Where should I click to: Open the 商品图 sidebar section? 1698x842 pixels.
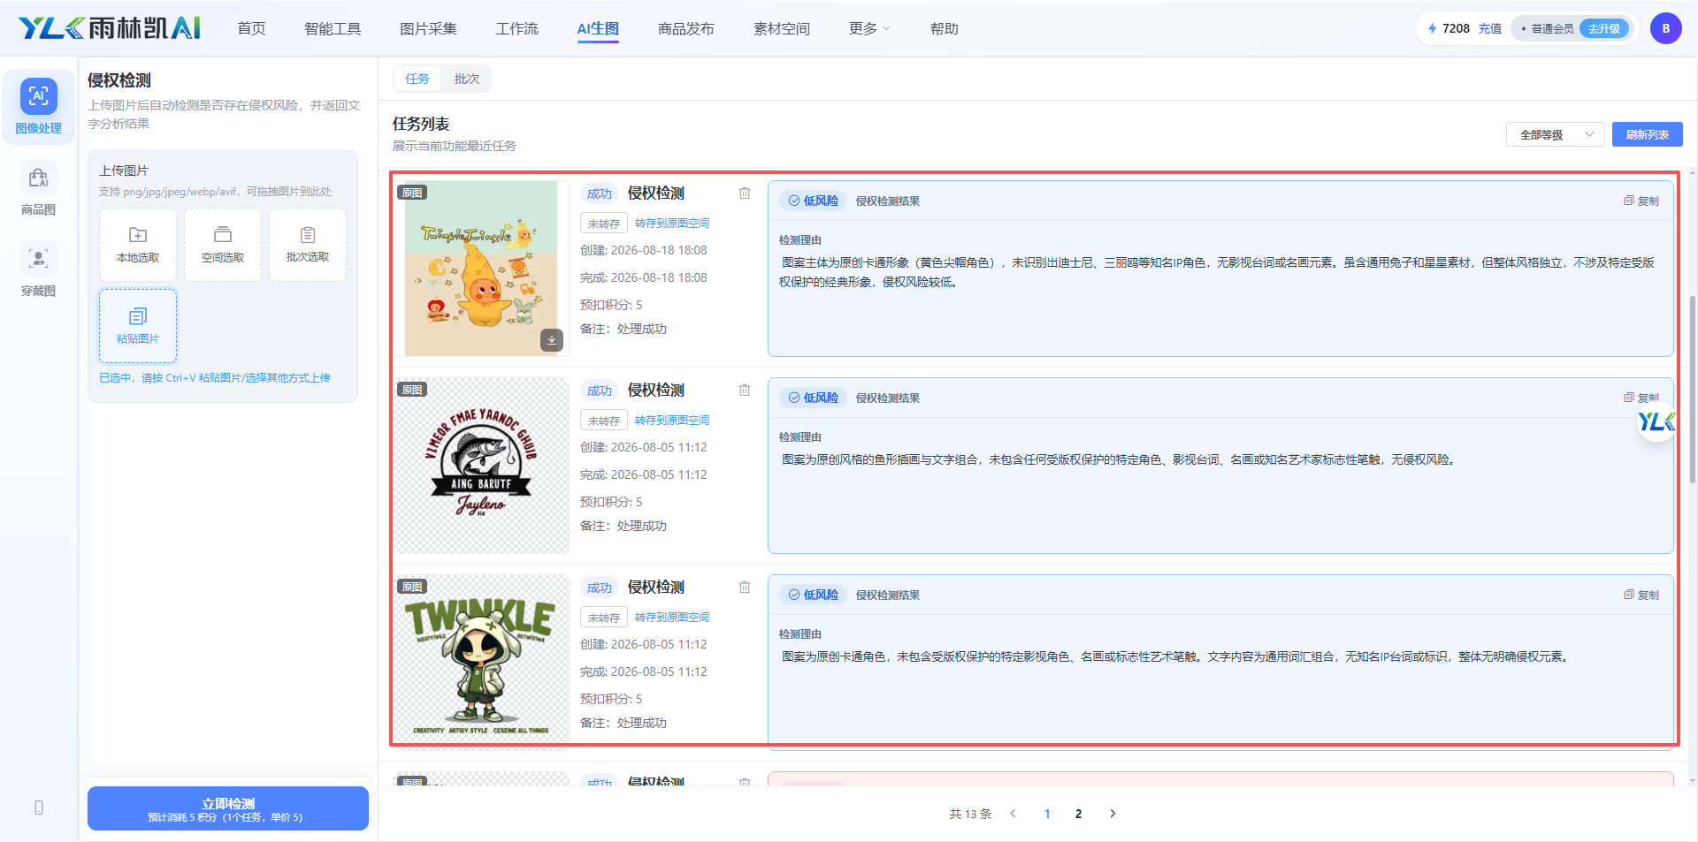(x=38, y=189)
